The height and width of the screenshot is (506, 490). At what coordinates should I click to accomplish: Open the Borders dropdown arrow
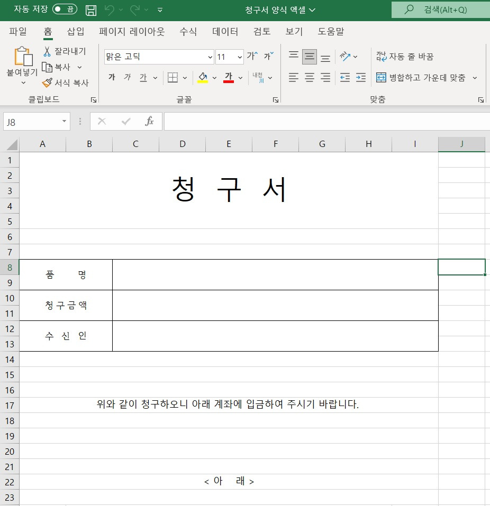coord(184,77)
